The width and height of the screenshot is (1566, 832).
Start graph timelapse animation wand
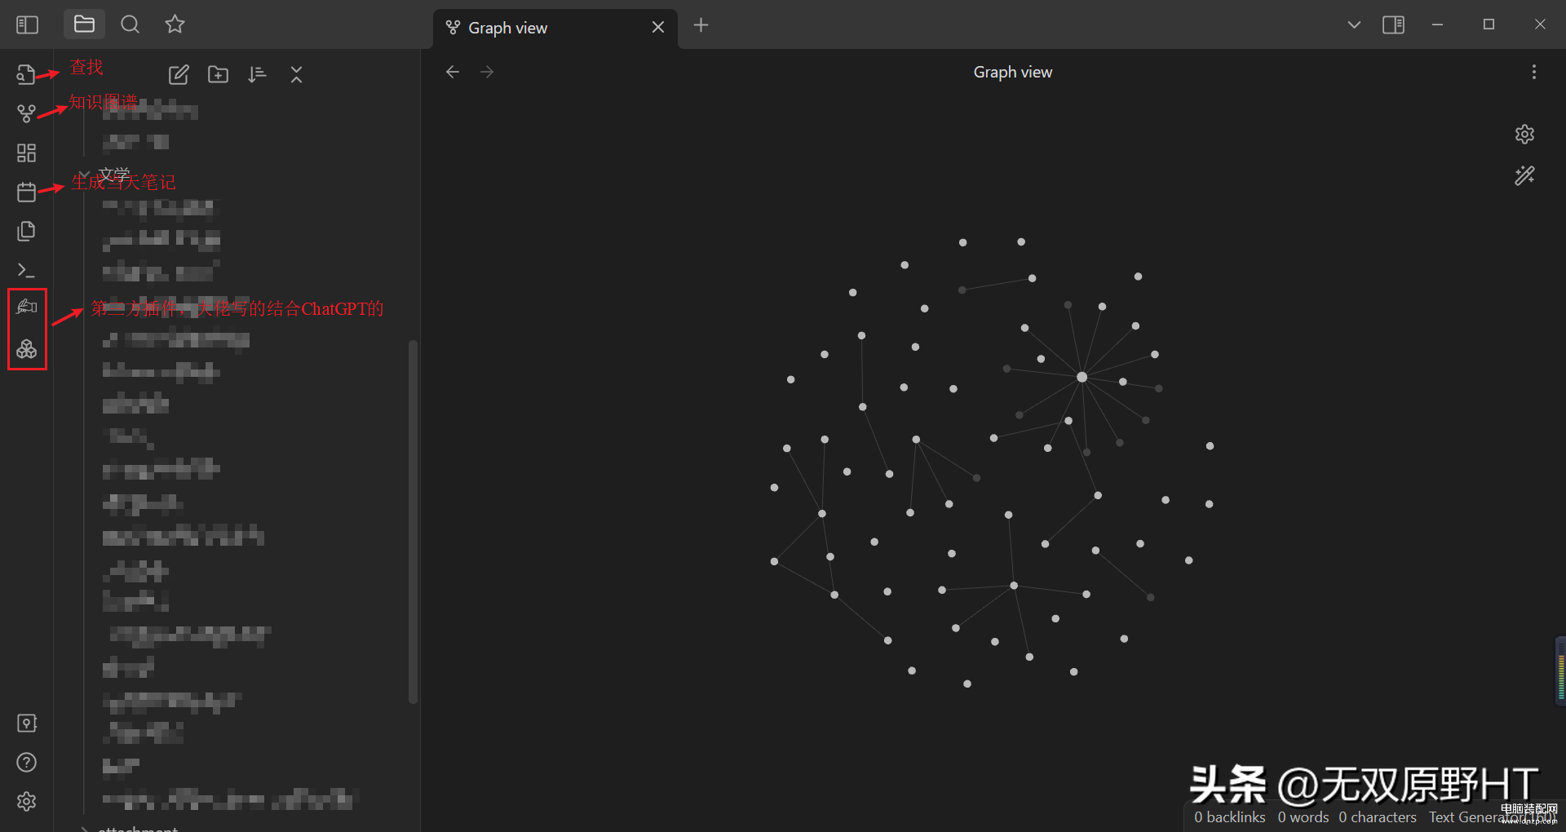click(1524, 175)
